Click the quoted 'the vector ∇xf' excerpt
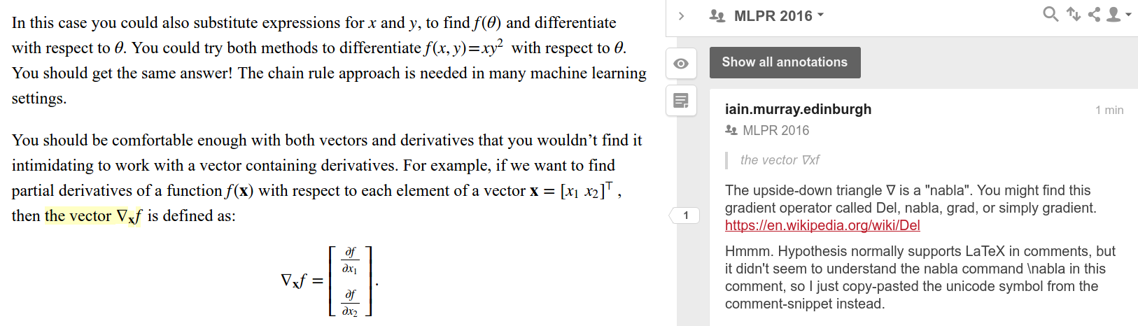Viewport: 1138px width, 326px height. coord(780,160)
